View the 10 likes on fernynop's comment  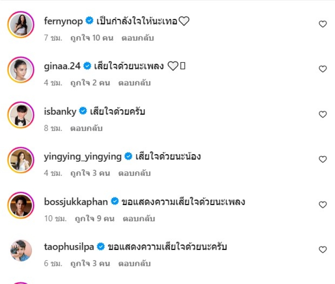point(91,38)
